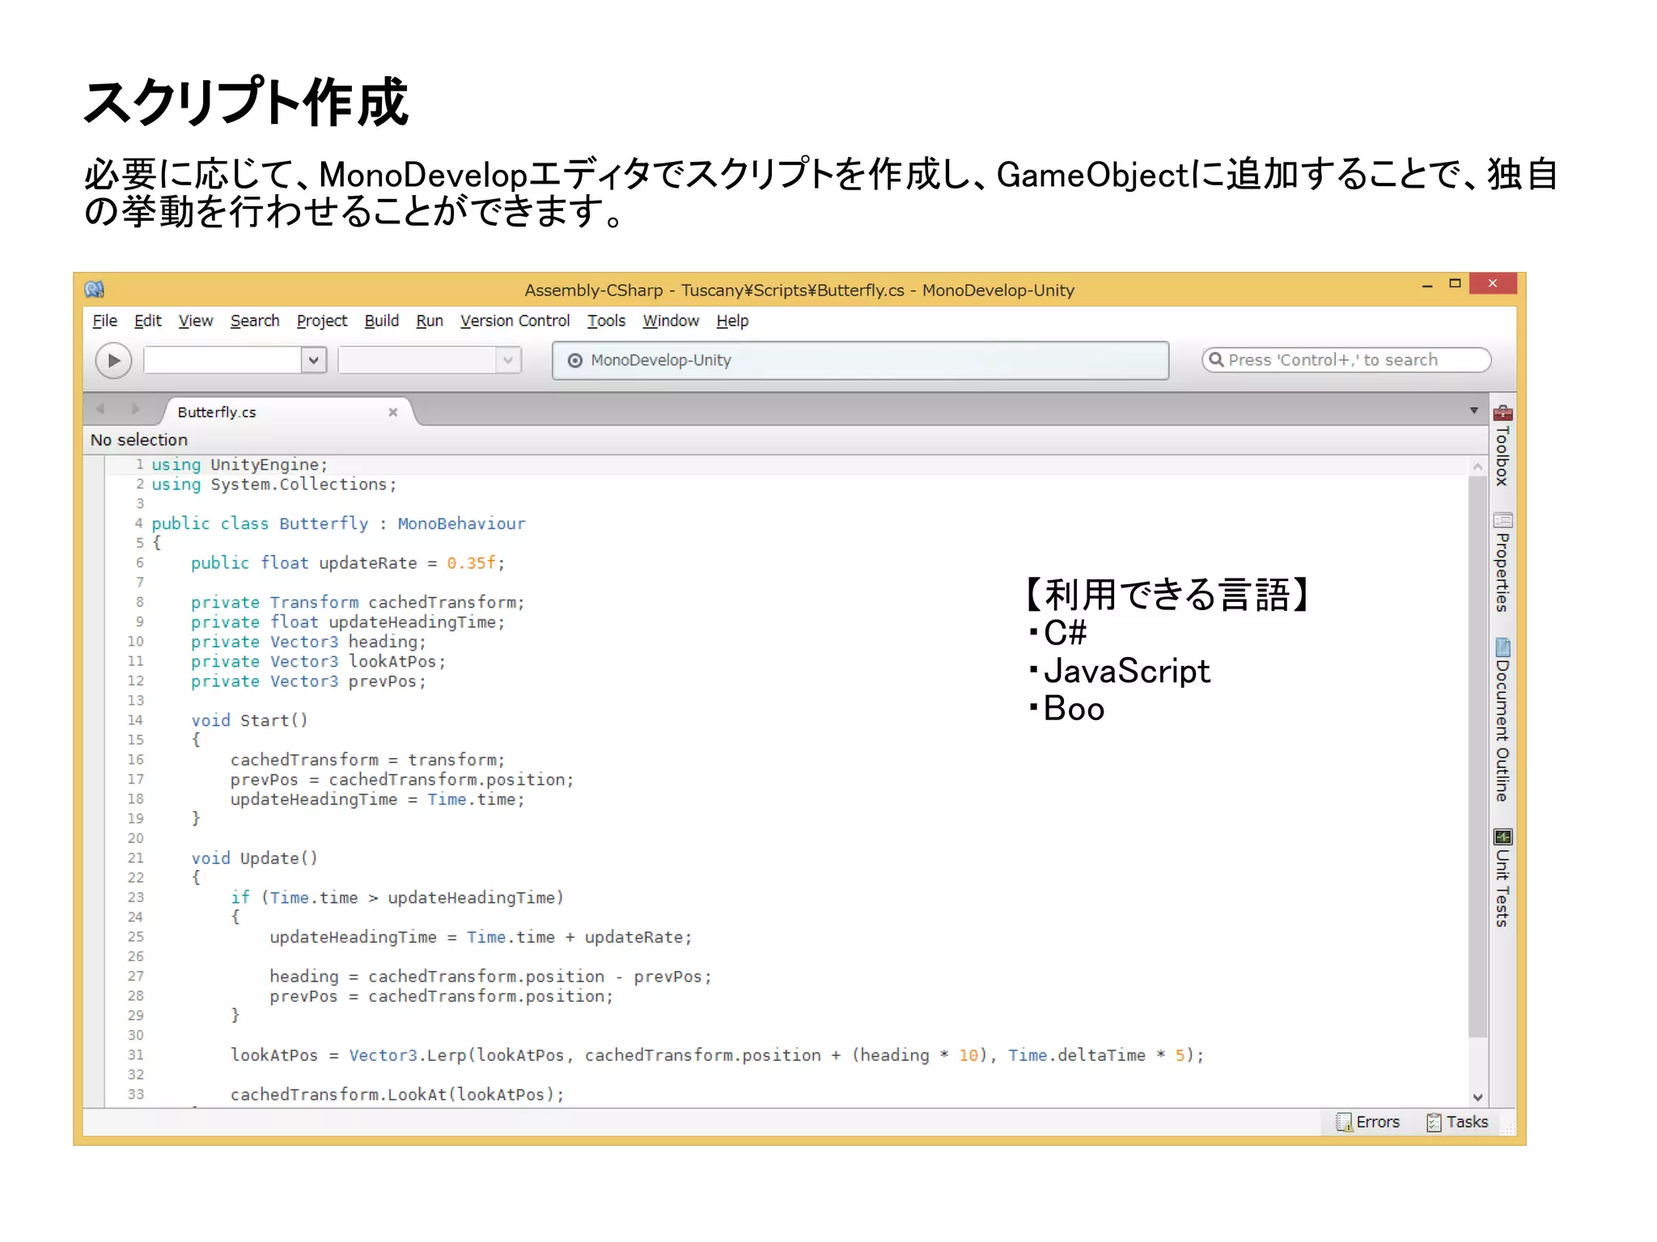This screenshot has width=1657, height=1242.
Task: Click the search box 'Press Control+, to search'
Action: click(1346, 360)
